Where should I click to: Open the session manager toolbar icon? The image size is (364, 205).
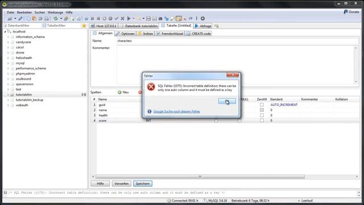[x=10, y=19]
